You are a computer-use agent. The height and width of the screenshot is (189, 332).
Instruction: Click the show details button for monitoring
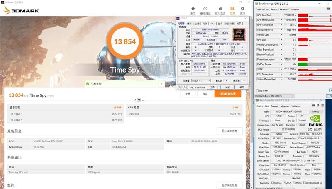[x=229, y=185]
